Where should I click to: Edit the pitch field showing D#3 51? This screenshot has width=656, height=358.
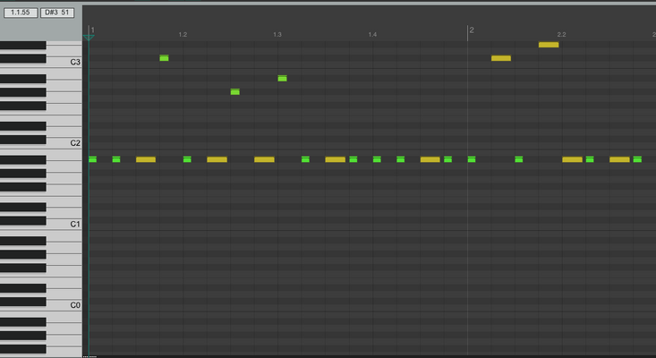pos(57,13)
